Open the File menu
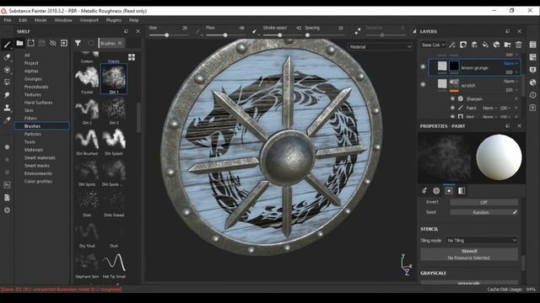540x303 pixels. point(8,20)
